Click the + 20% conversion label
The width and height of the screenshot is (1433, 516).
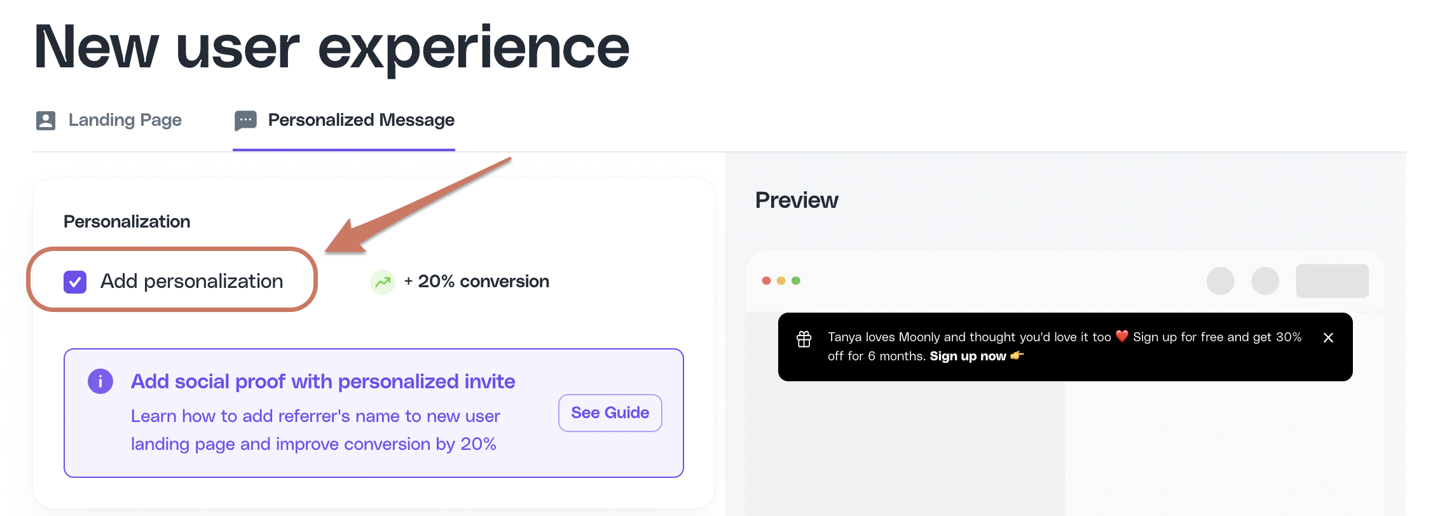(477, 282)
